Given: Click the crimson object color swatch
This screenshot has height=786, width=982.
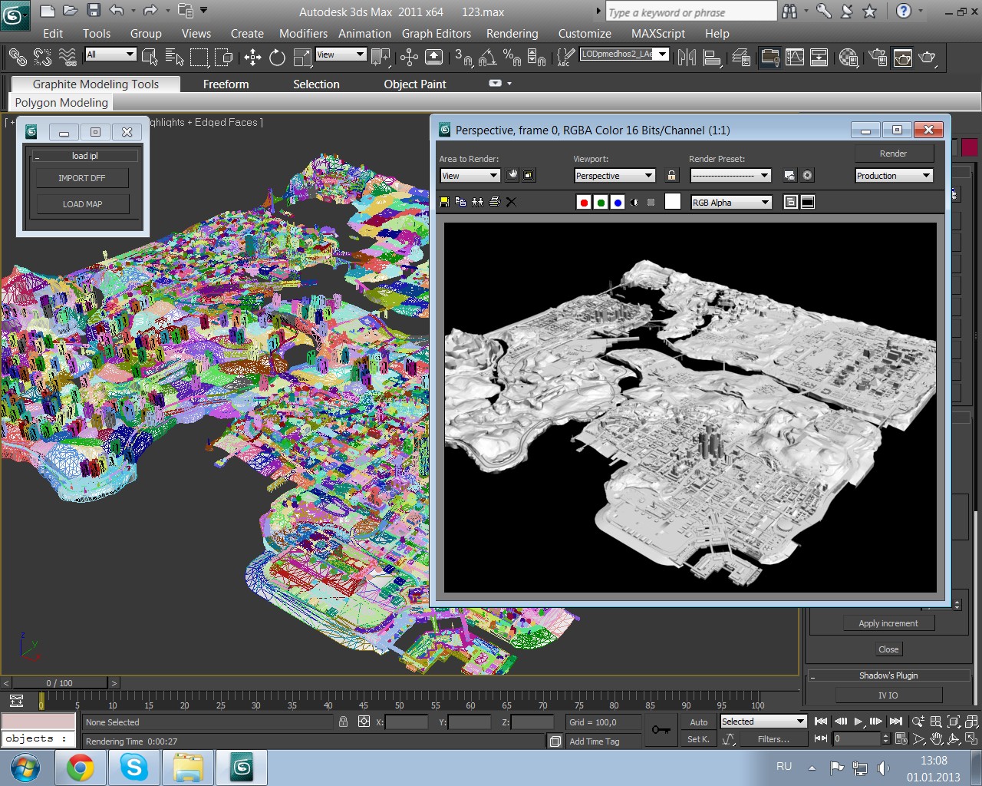Looking at the screenshot, I should click(x=970, y=148).
